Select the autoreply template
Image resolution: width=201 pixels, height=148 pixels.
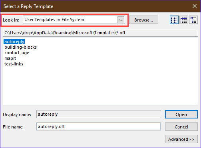14,41
